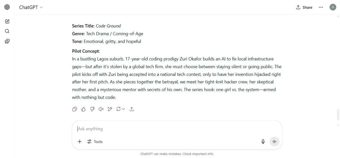Copy the response with the copy icon
340x158 pixels.
coord(75,109)
